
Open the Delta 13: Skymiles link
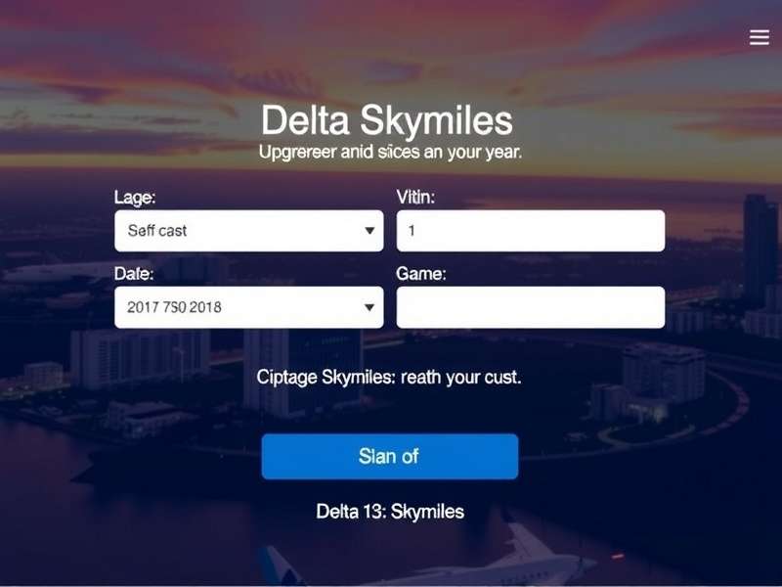click(x=390, y=512)
